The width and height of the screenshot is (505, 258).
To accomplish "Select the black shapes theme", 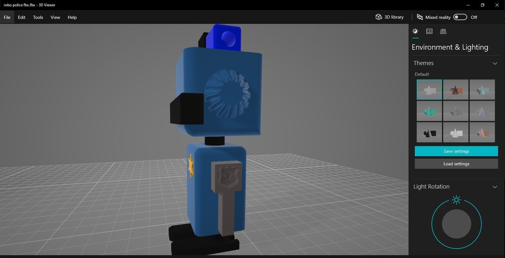I will point(429,132).
